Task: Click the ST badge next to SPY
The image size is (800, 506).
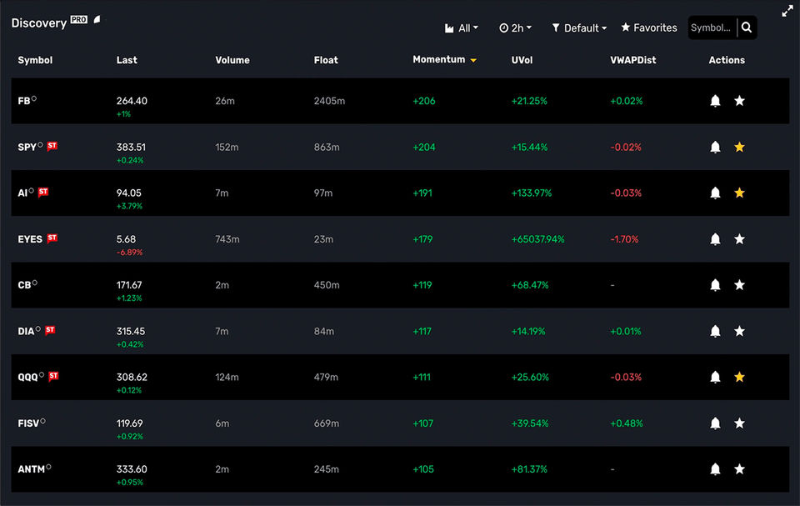Action: pos(52,146)
